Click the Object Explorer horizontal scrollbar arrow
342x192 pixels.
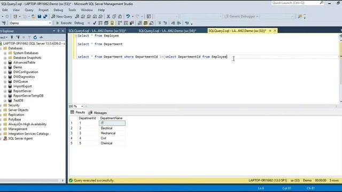pyautogui.click(x=63, y=180)
